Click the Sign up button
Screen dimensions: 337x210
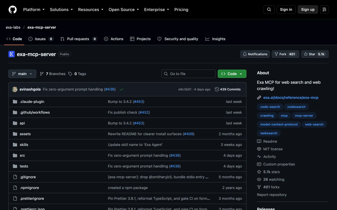click(308, 9)
